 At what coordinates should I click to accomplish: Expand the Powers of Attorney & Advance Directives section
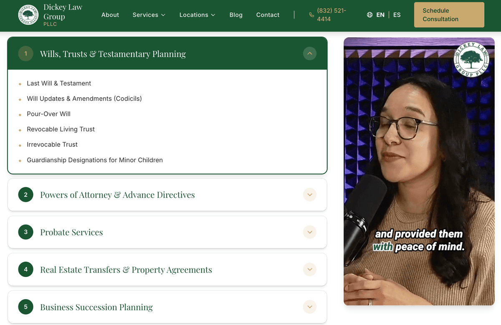point(310,194)
